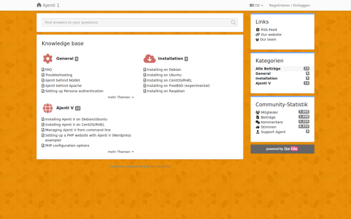Open the Ajenti V category heading
The height and width of the screenshot is (219, 351).
tap(65, 108)
